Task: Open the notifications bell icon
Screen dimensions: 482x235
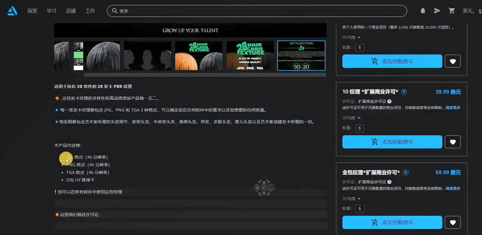Action: (423, 11)
